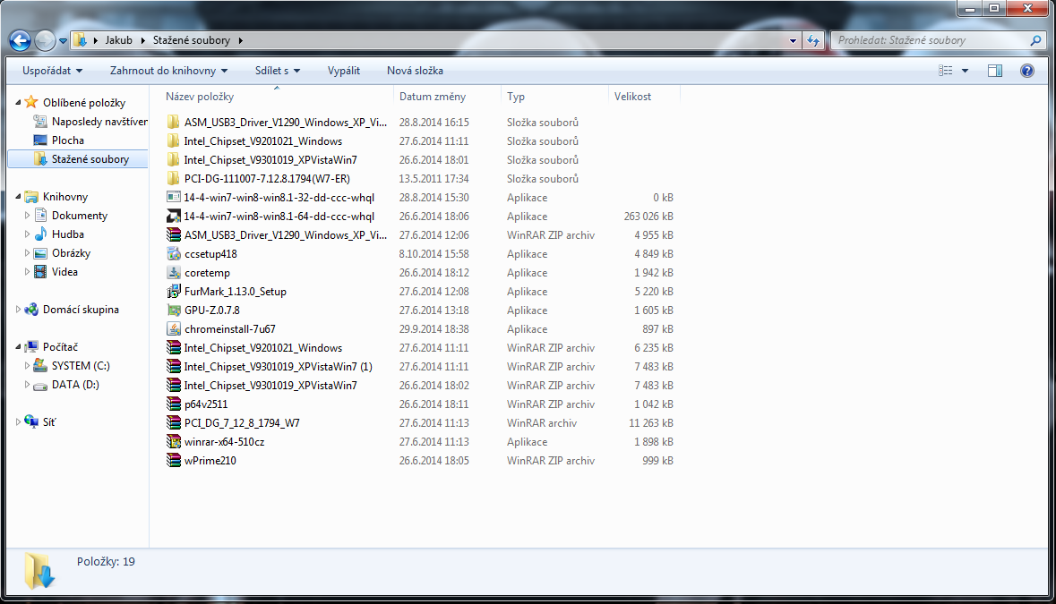Open Zahrnout do knihovny menu
The width and height of the screenshot is (1056, 604).
click(168, 71)
